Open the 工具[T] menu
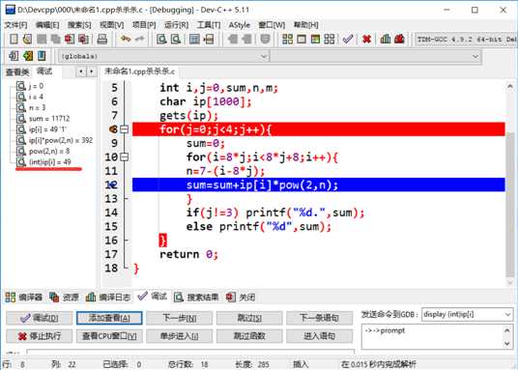 pos(209,25)
